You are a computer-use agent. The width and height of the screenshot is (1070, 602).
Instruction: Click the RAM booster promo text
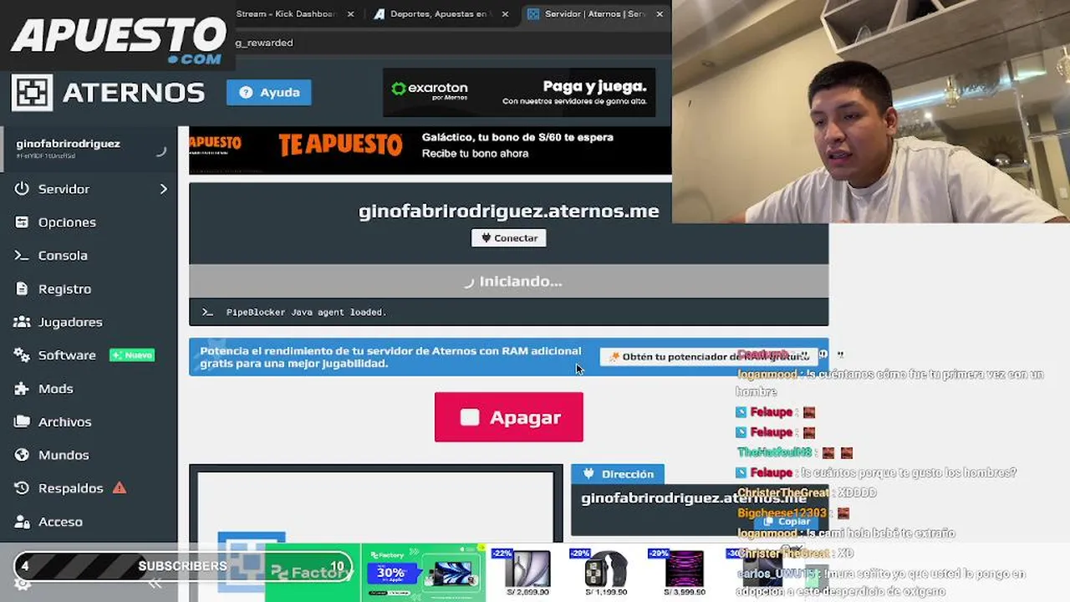click(390, 357)
